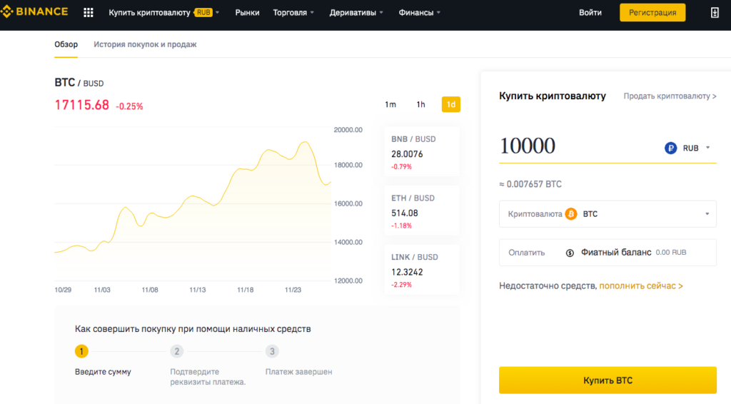Click the step 1 circle indicator
731x404 pixels.
point(82,351)
